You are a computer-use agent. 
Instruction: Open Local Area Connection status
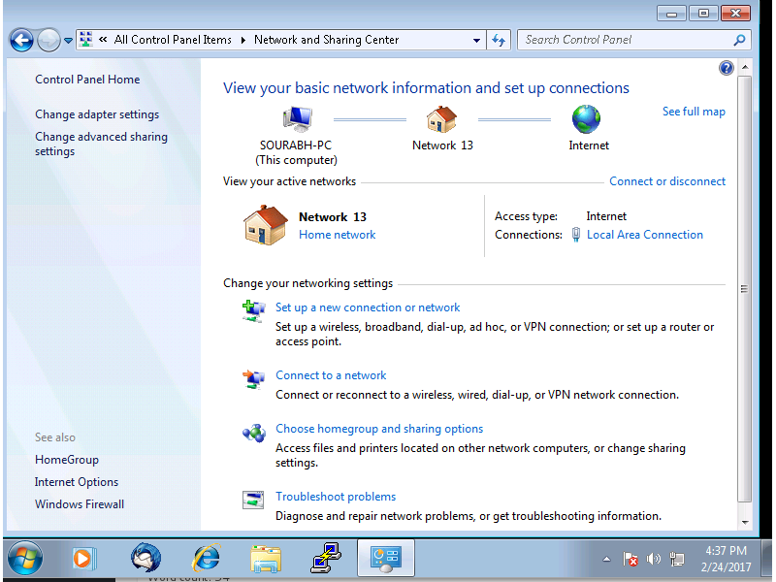645,235
